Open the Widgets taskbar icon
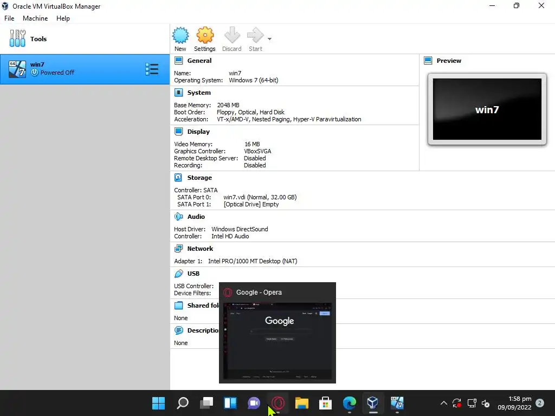This screenshot has width=555, height=416. (x=230, y=403)
